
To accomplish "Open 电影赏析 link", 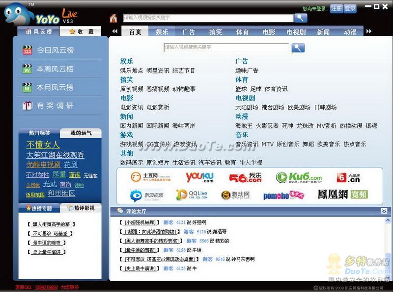I will pos(158,107).
